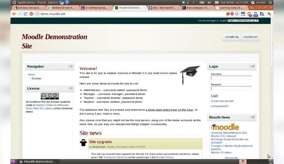284x164 pixels.
Task: Open the extension icon with red 11 badge
Action: click(x=249, y=14)
